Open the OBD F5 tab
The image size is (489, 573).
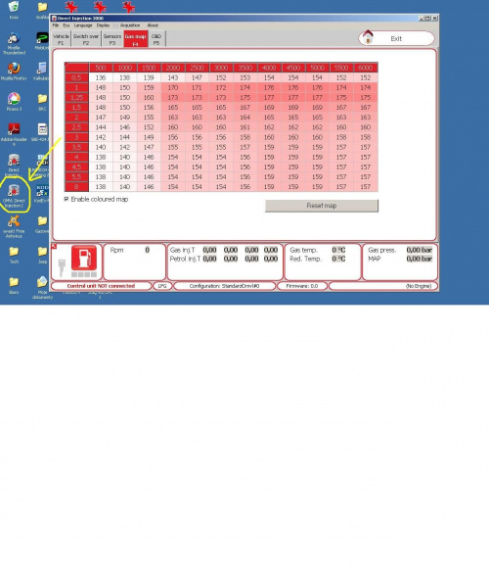pyautogui.click(x=156, y=39)
